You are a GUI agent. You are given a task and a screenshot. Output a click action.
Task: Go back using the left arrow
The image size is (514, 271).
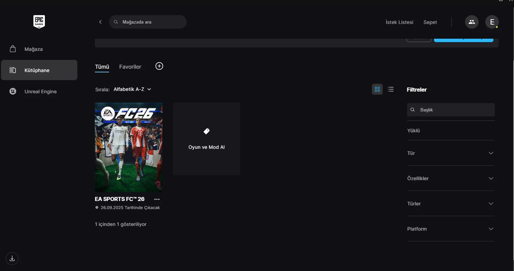click(x=100, y=22)
